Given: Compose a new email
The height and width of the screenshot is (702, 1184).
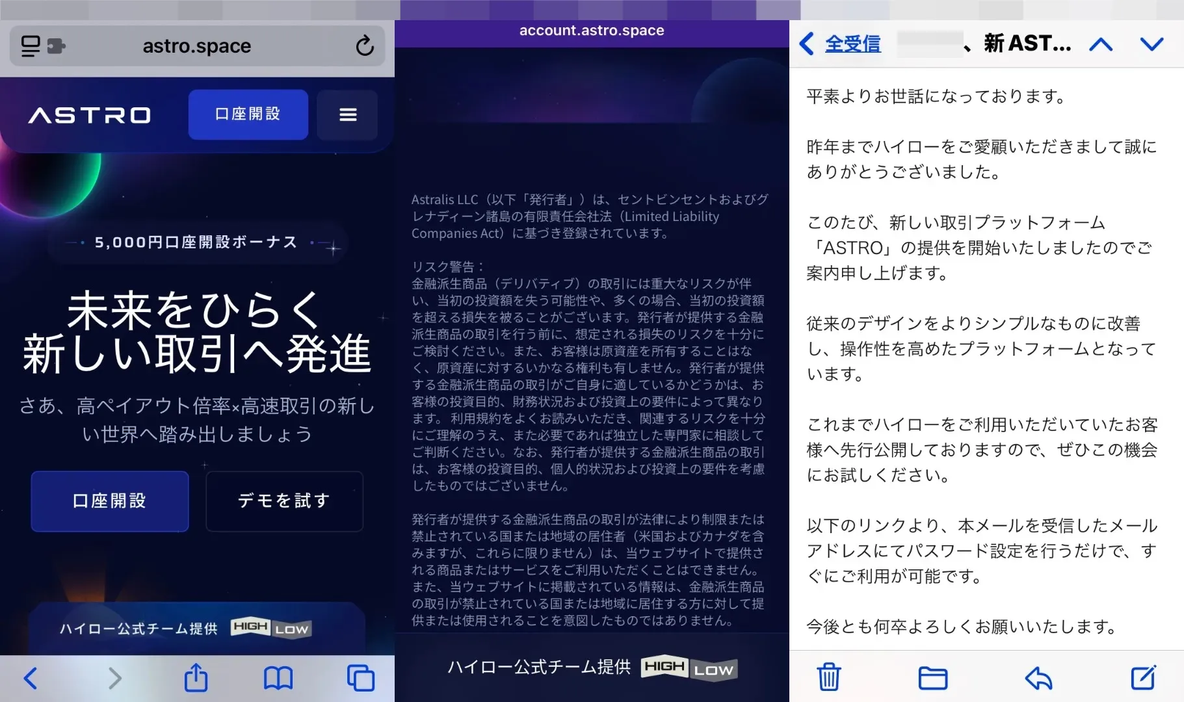Looking at the screenshot, I should click(1144, 677).
